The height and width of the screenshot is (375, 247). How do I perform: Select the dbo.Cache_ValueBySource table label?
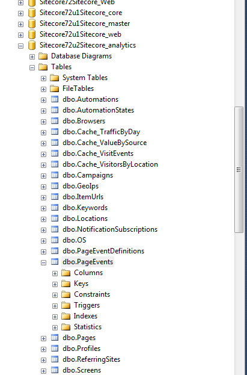click(105, 143)
